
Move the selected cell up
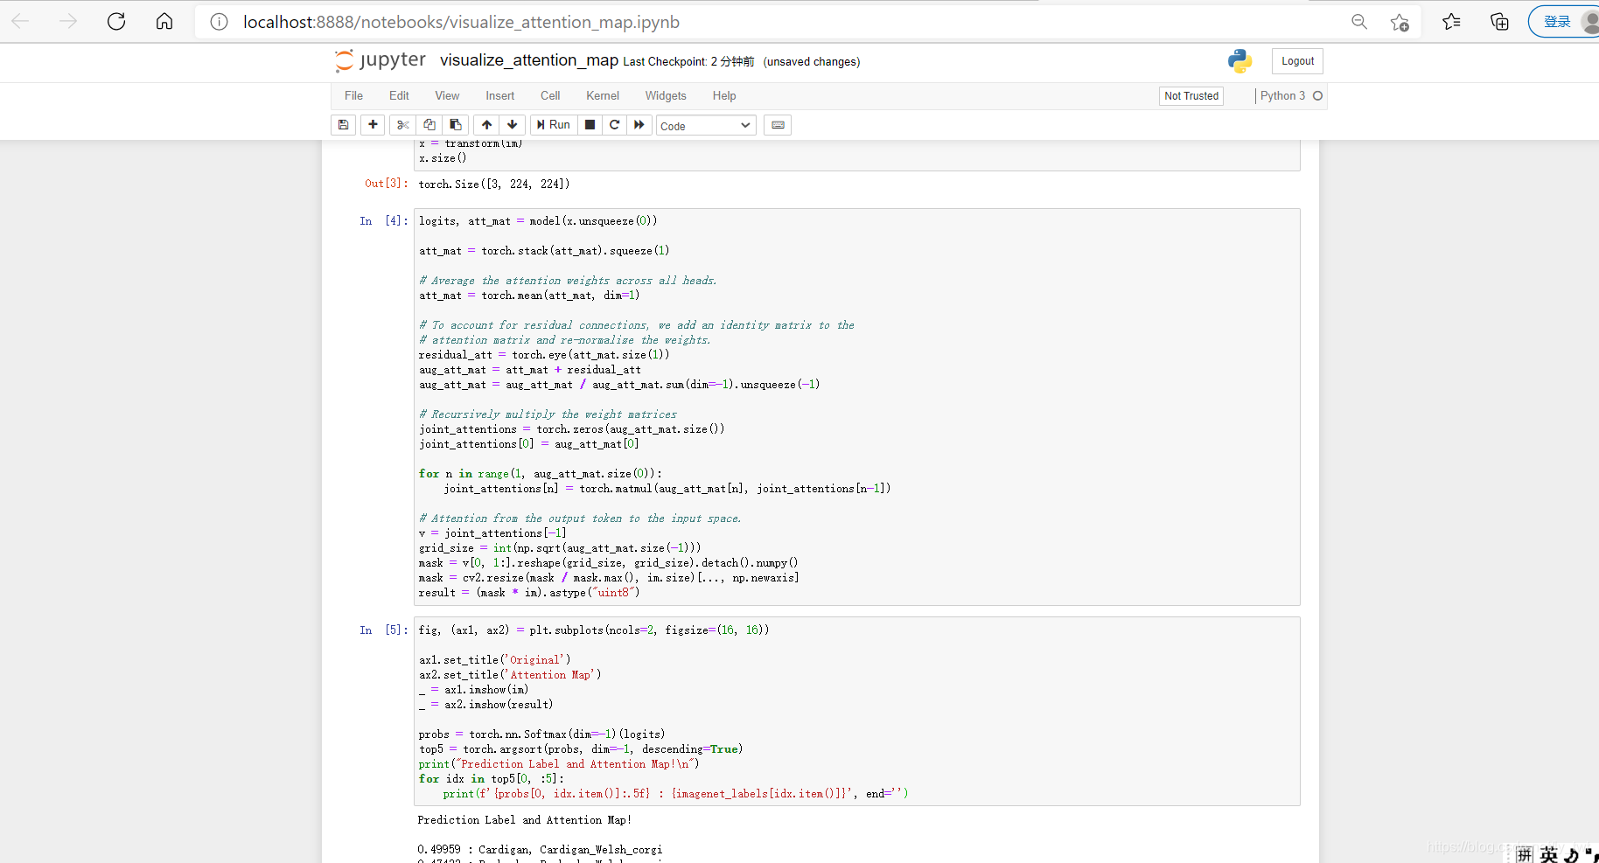click(x=487, y=125)
